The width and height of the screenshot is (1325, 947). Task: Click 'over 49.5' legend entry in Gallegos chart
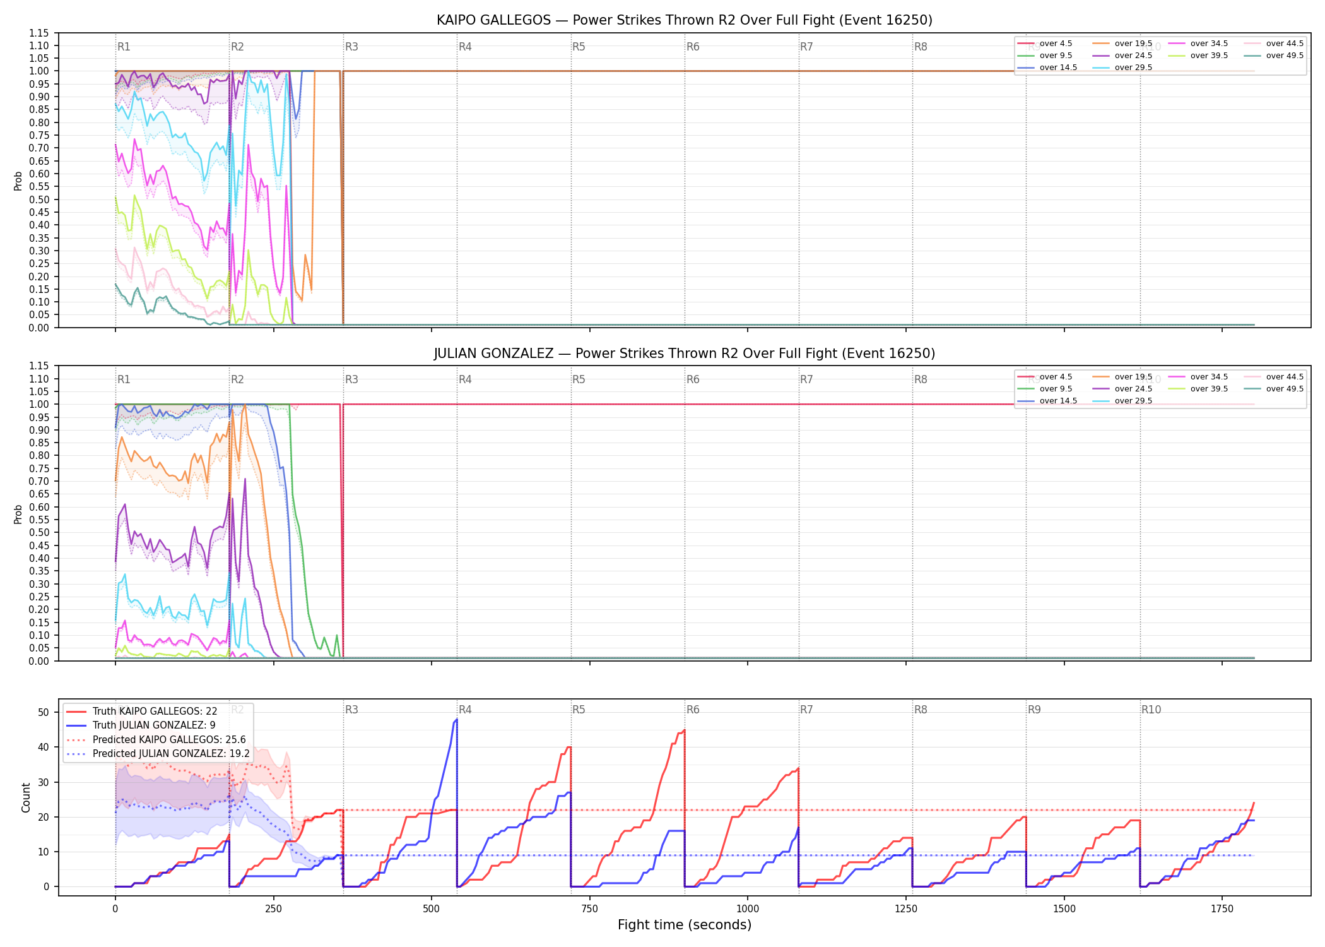click(x=1274, y=56)
